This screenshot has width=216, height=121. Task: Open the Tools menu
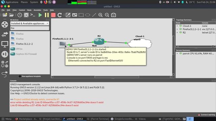[x=46, y=10]
